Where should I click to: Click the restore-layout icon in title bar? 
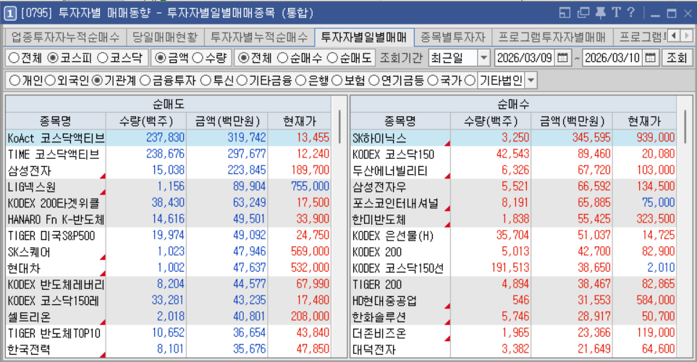click(565, 13)
